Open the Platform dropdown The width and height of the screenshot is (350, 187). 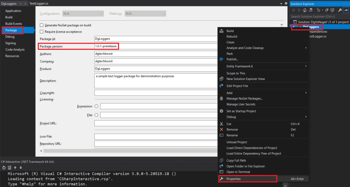click(x=145, y=14)
